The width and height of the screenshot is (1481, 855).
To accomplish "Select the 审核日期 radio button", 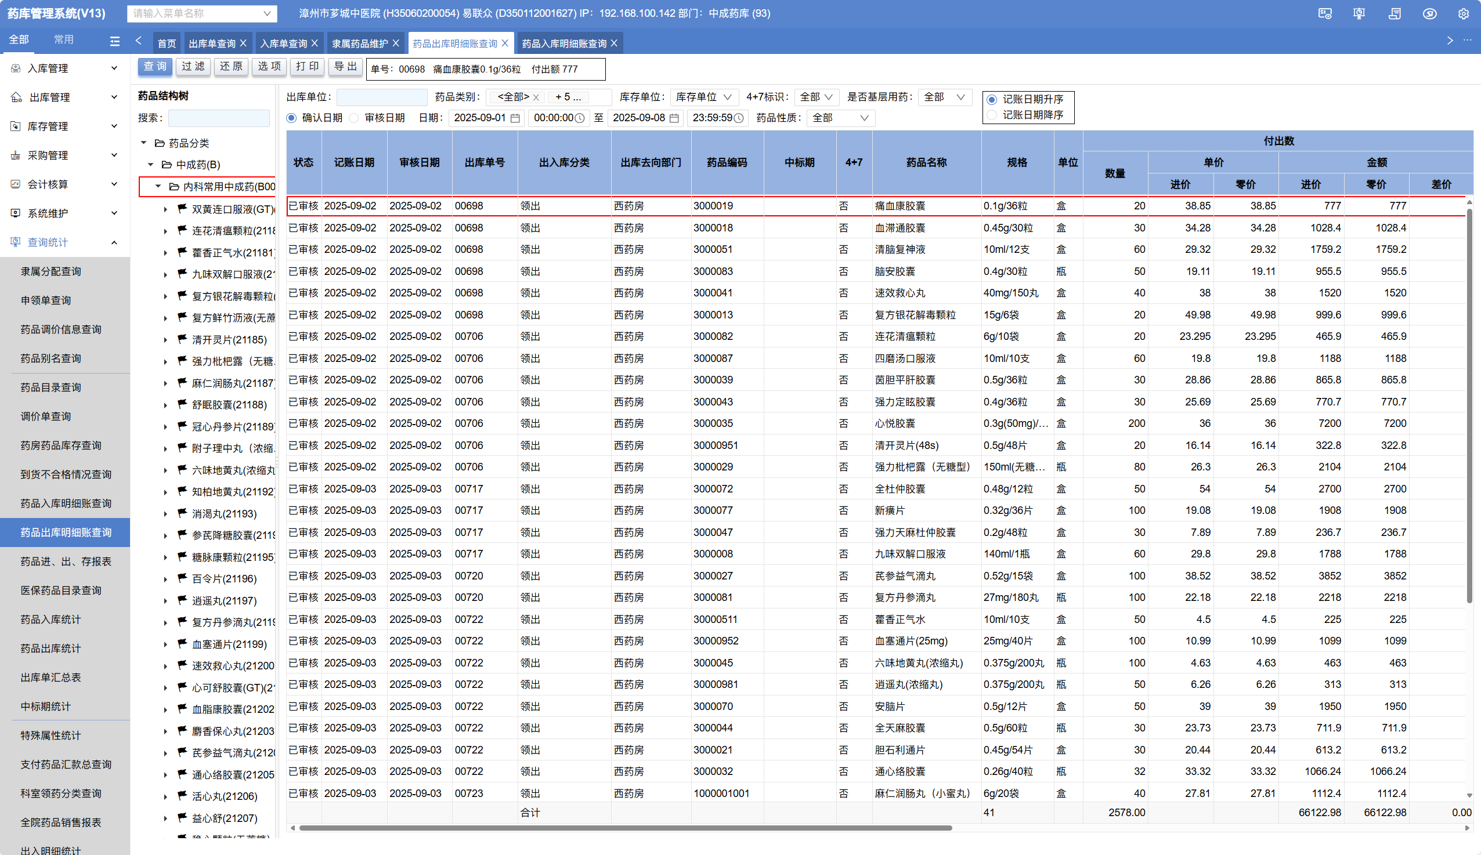I will click(354, 118).
